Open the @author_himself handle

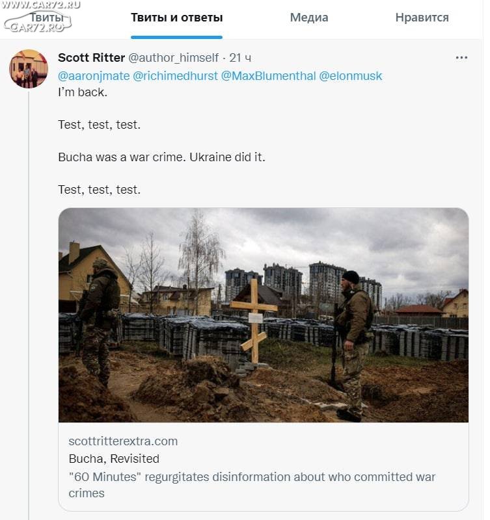173,58
